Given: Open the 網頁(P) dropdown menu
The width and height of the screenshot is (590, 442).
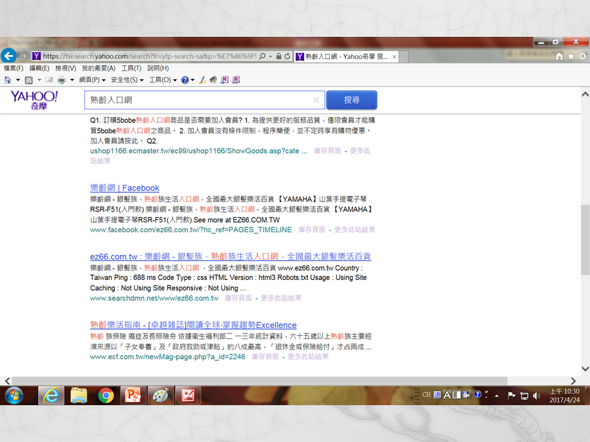Looking at the screenshot, I should [93, 80].
